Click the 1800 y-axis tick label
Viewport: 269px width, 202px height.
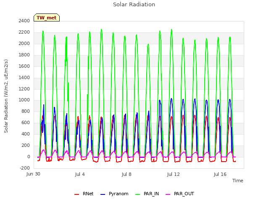click(x=24, y=55)
